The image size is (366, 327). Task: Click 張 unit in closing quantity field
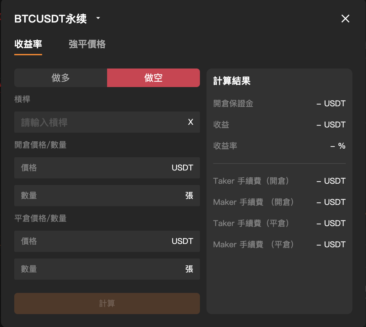click(x=189, y=269)
